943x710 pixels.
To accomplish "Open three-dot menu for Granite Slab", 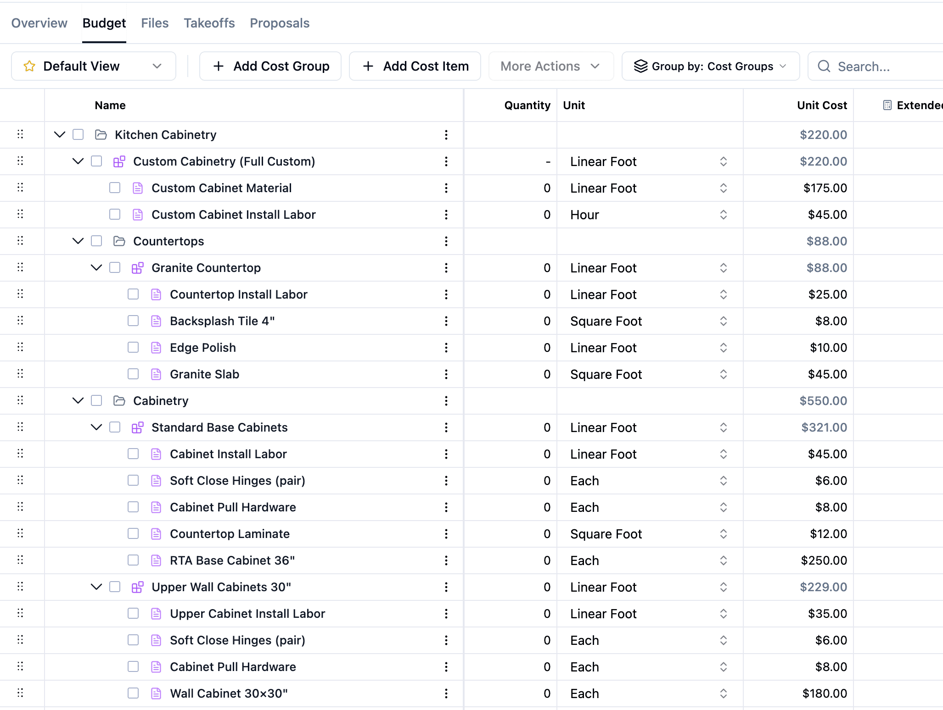I will [446, 374].
